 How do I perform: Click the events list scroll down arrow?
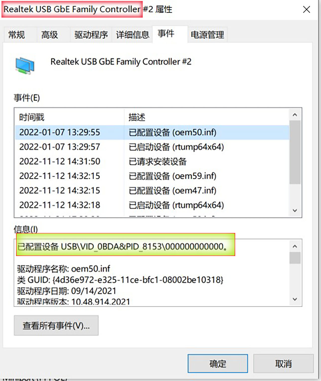click(295, 210)
